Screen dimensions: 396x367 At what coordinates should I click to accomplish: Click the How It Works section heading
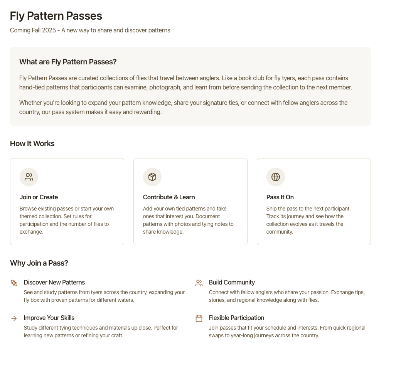coord(32,143)
